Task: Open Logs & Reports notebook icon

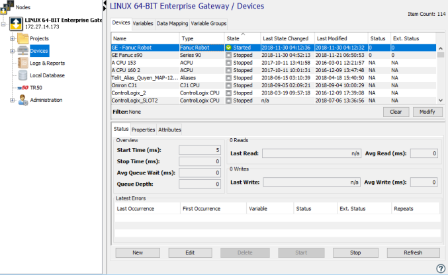Action: pyautogui.click(x=21, y=63)
